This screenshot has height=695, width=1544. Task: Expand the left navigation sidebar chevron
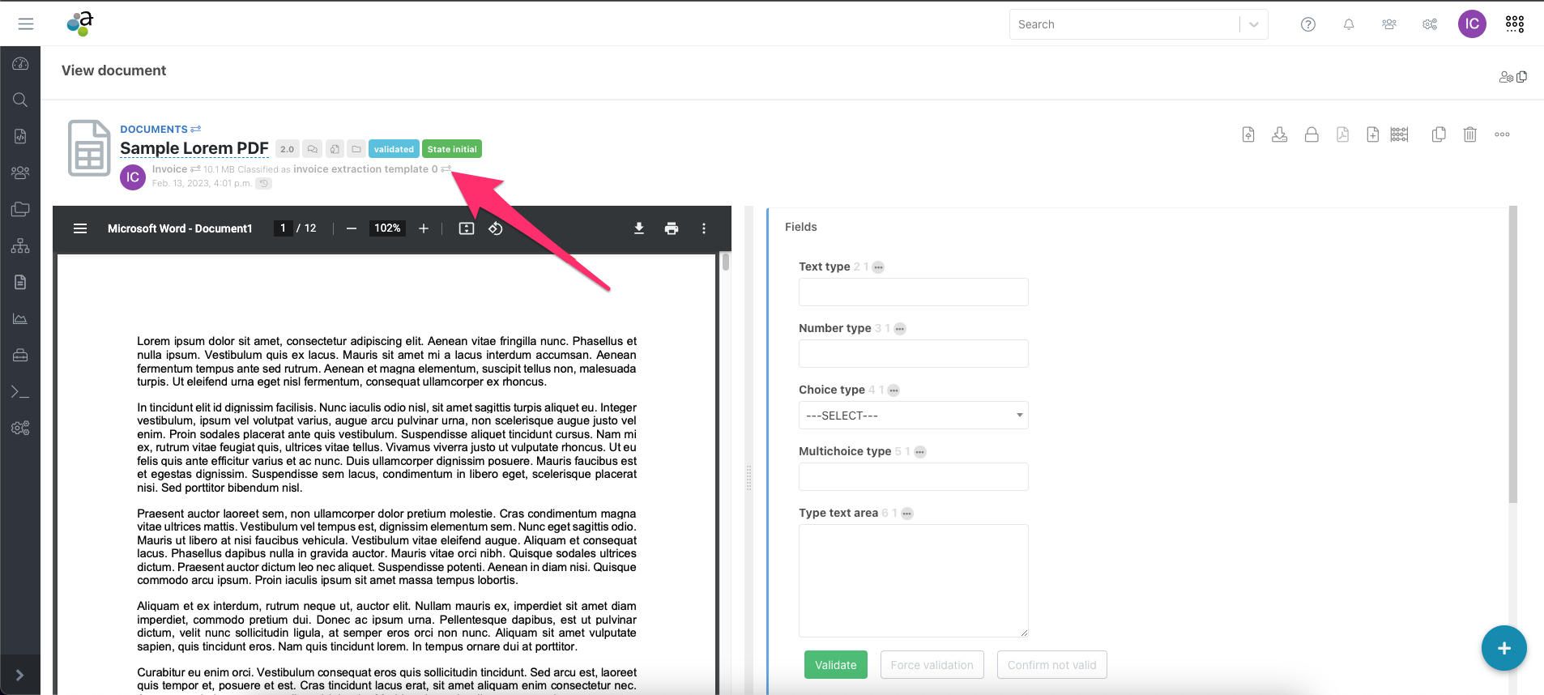tap(19, 675)
